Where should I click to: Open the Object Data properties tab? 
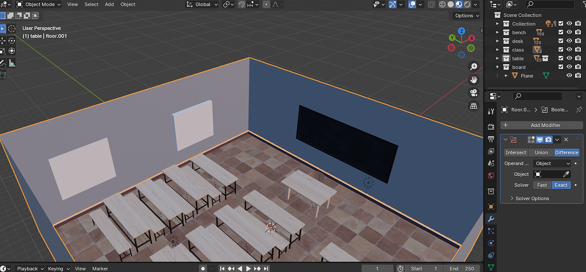click(491, 267)
